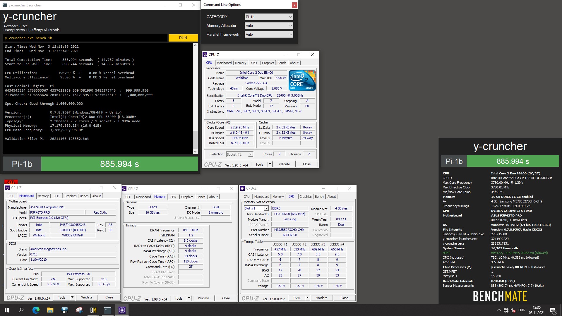Click the Pi-1b label in BenchMate panel
The height and width of the screenshot is (316, 562).
point(454,161)
